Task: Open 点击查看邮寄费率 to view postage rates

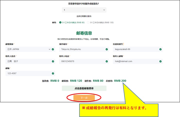Action: (84, 88)
